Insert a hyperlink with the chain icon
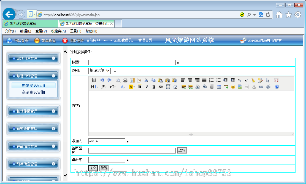The width and height of the screenshot is (306, 184). (x=261, y=87)
